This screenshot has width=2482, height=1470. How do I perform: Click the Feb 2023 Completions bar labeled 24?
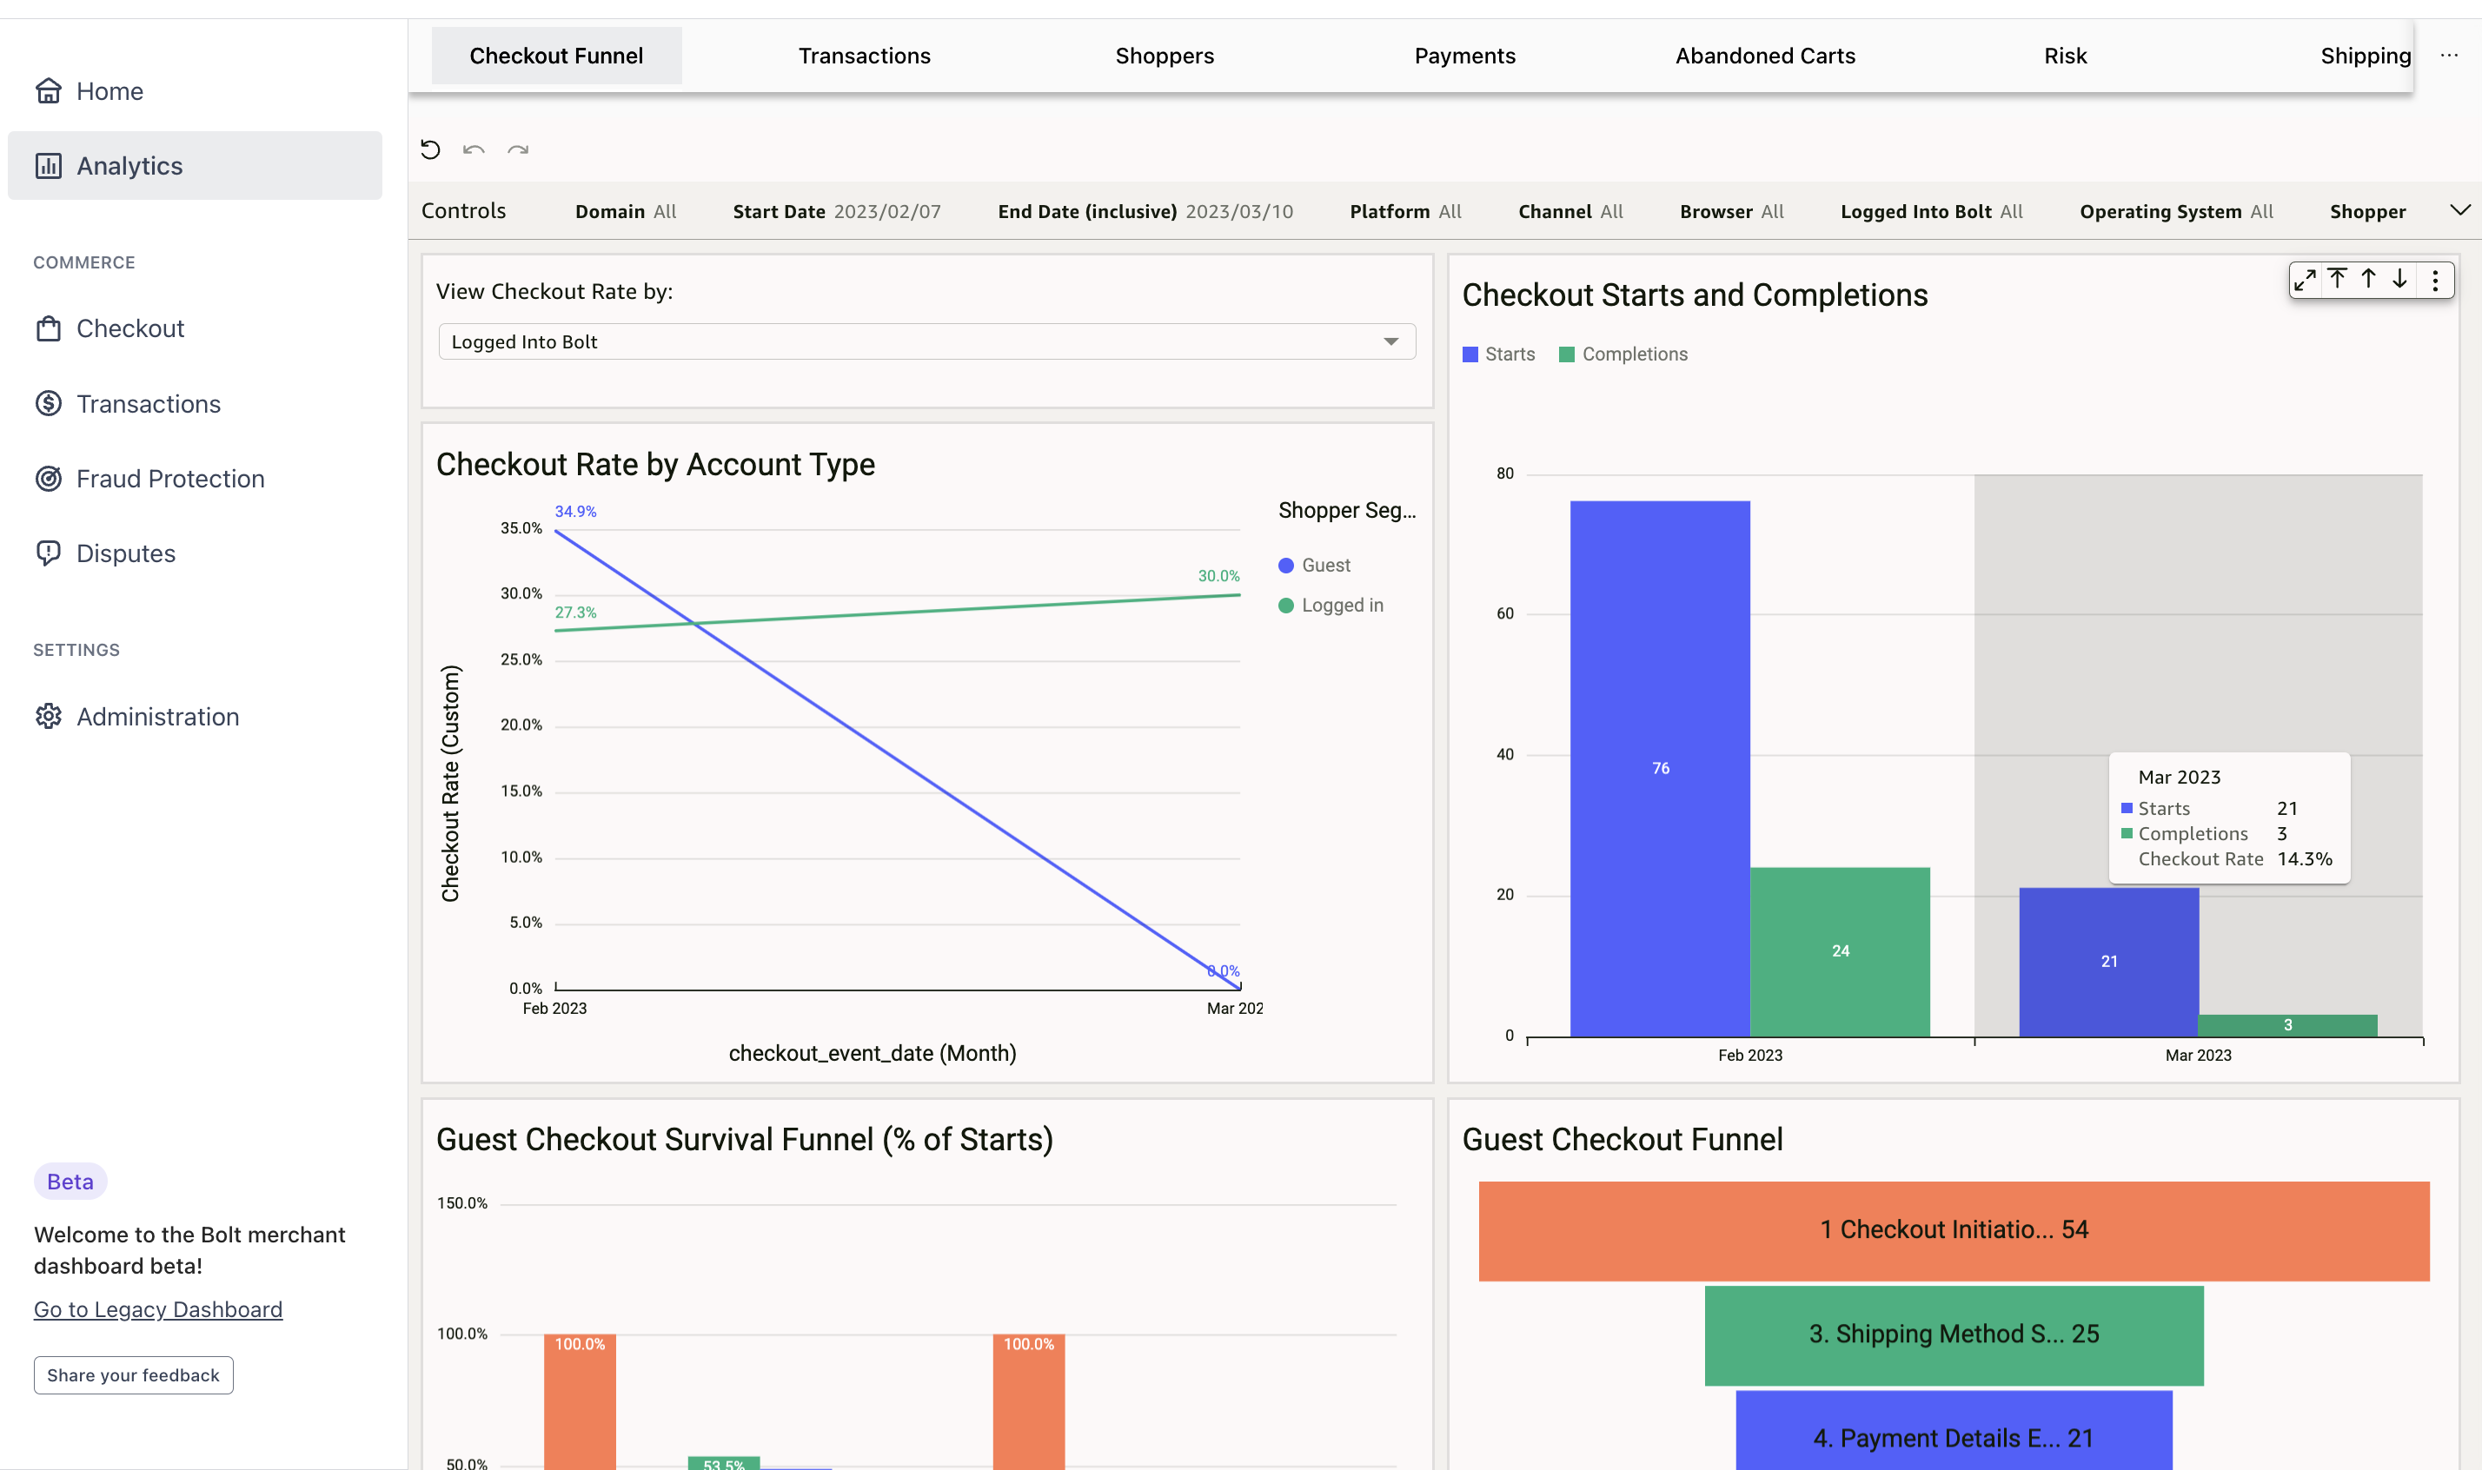[1840, 952]
